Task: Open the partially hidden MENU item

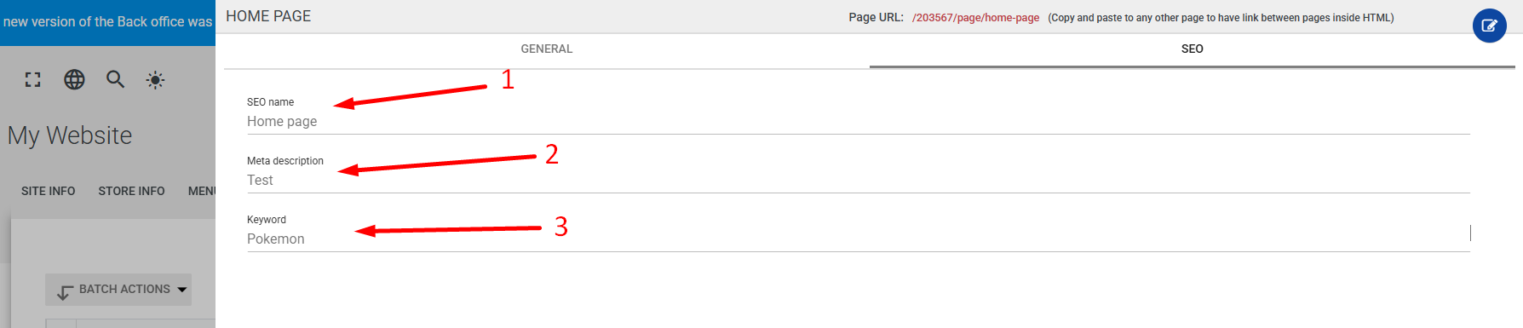Action: click(202, 191)
